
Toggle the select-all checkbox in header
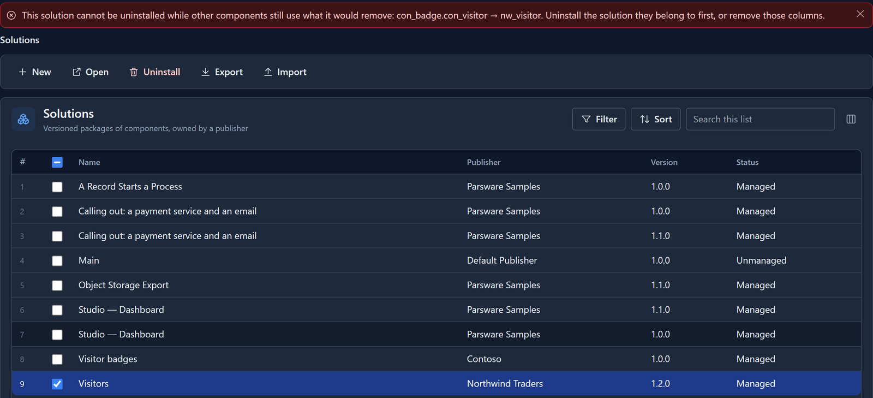57,162
